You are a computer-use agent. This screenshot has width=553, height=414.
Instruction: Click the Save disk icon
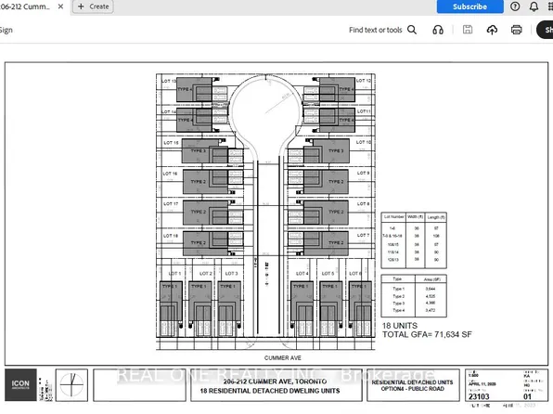pos(468,30)
